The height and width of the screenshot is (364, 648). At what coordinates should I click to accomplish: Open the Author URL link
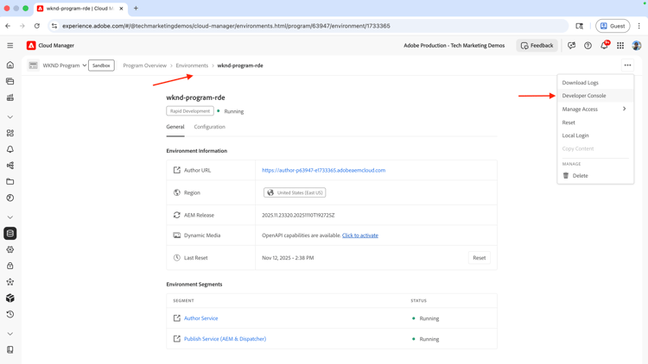point(324,170)
